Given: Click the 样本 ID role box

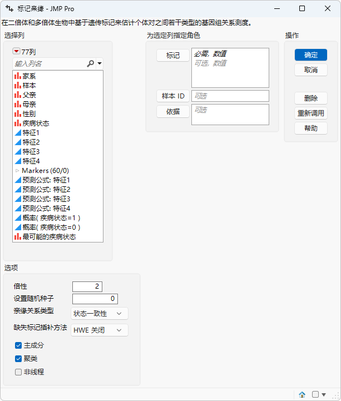Looking at the screenshot, I should coord(230,96).
